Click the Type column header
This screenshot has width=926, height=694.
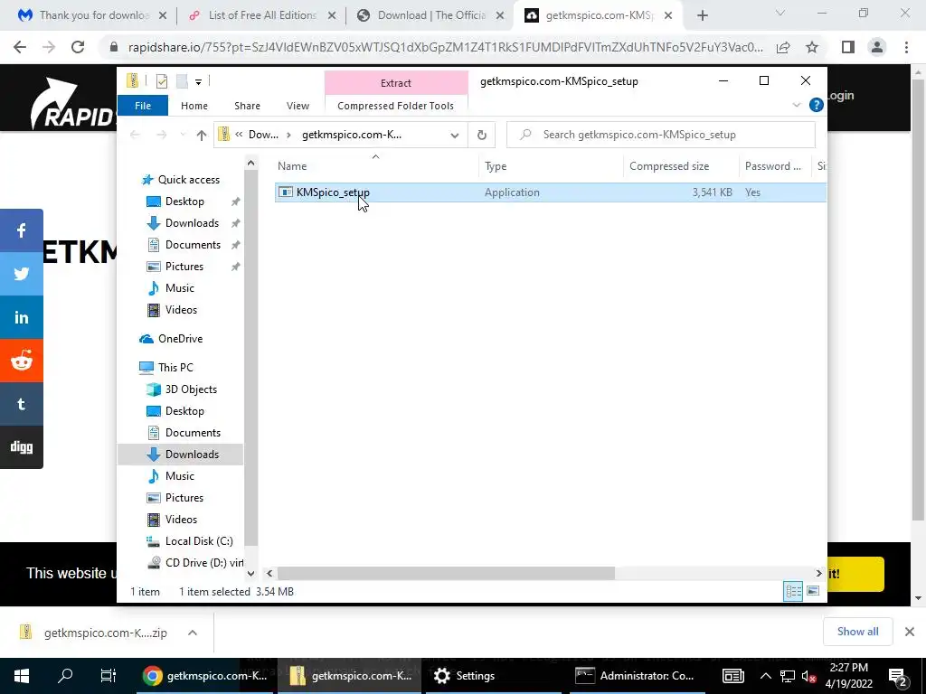click(x=551, y=166)
